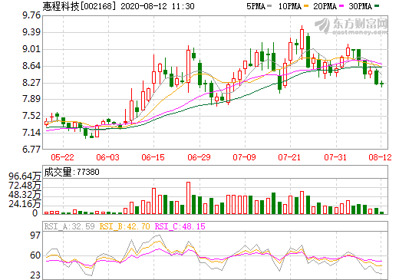Click the 9.76 price axis label
This screenshot has width=399, height=280.
pyautogui.click(x=31, y=15)
